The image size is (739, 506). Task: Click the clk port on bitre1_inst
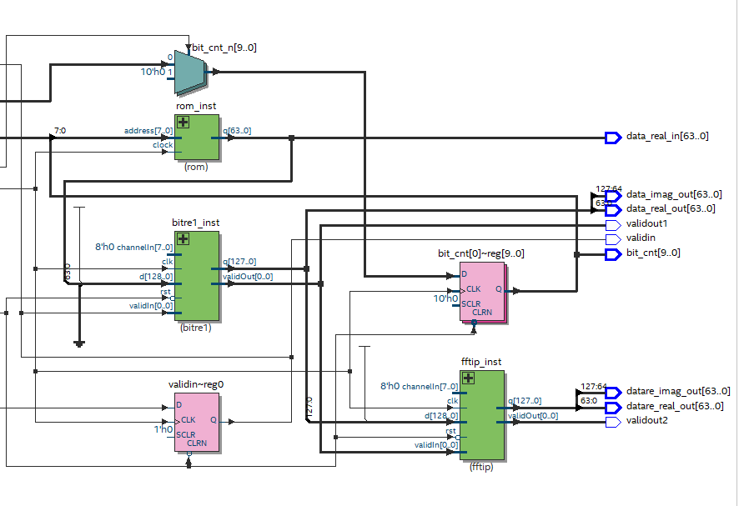(x=168, y=262)
